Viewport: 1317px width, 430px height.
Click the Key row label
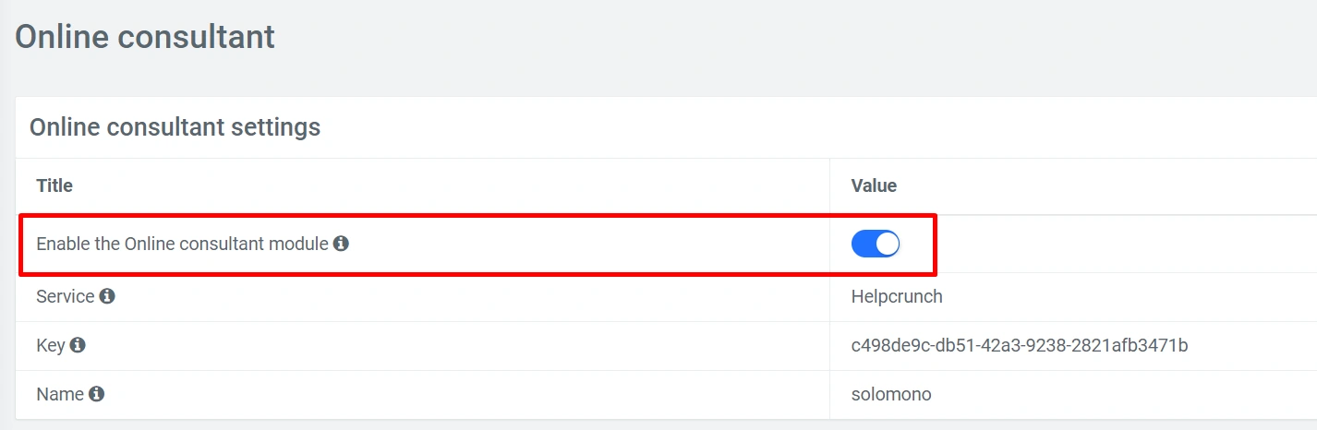click(50, 346)
